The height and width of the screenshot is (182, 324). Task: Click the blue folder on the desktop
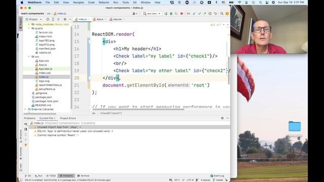point(295,126)
